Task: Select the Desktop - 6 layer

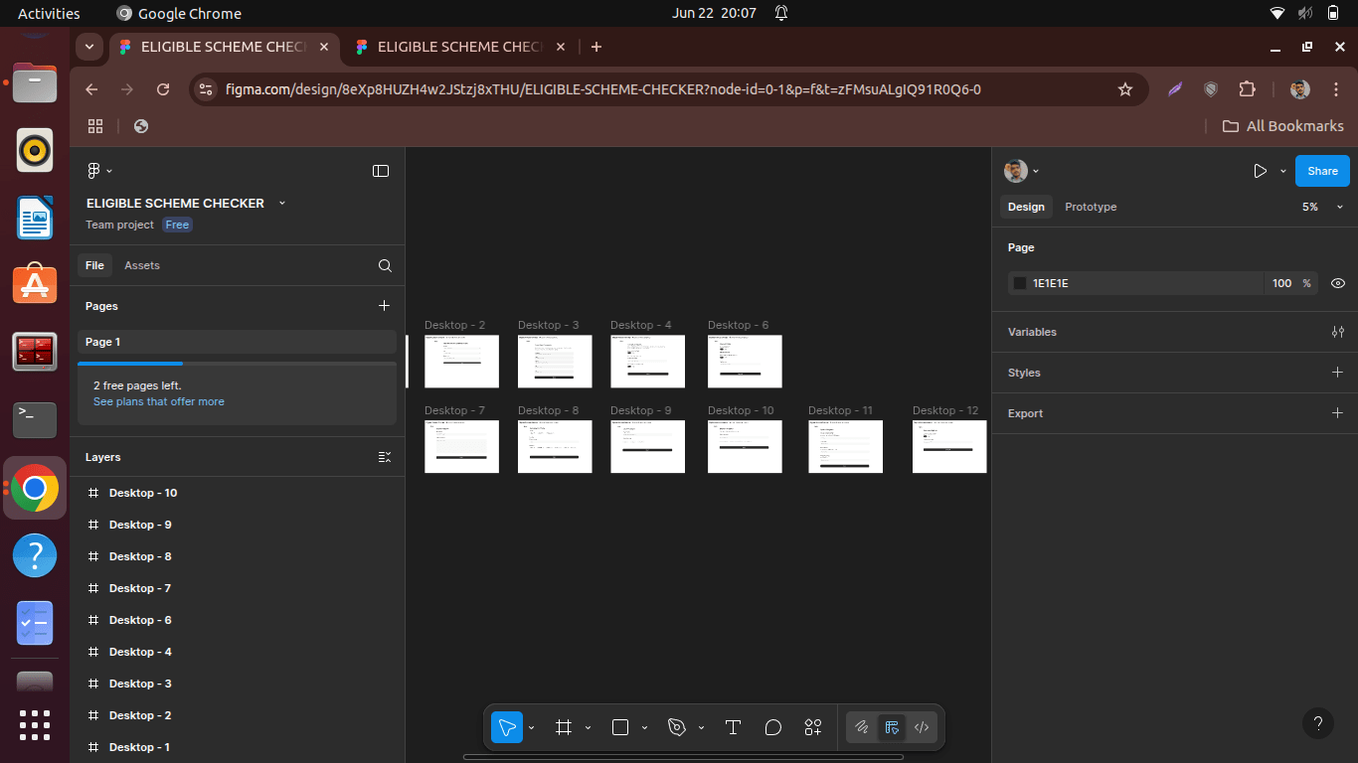Action: click(140, 620)
